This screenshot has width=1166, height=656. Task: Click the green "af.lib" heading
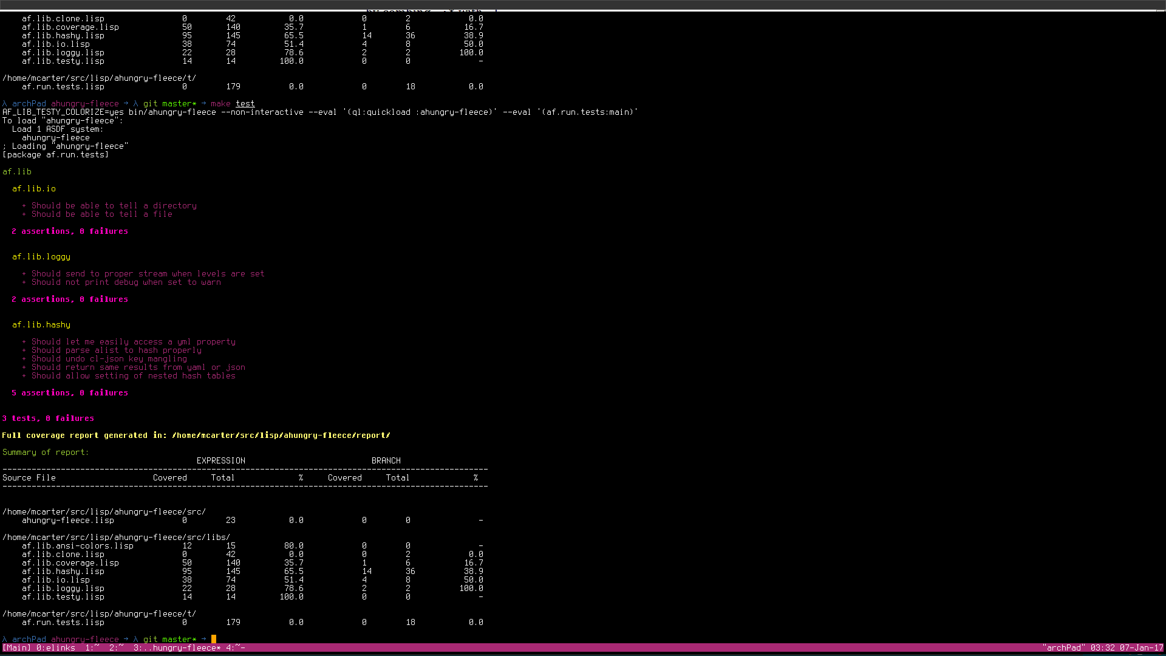pos(16,172)
